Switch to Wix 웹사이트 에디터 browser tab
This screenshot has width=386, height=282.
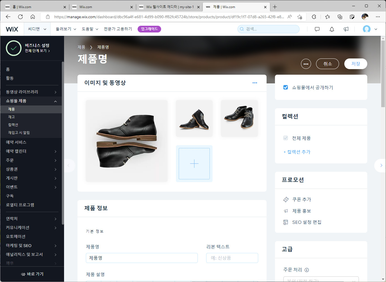point(170,7)
